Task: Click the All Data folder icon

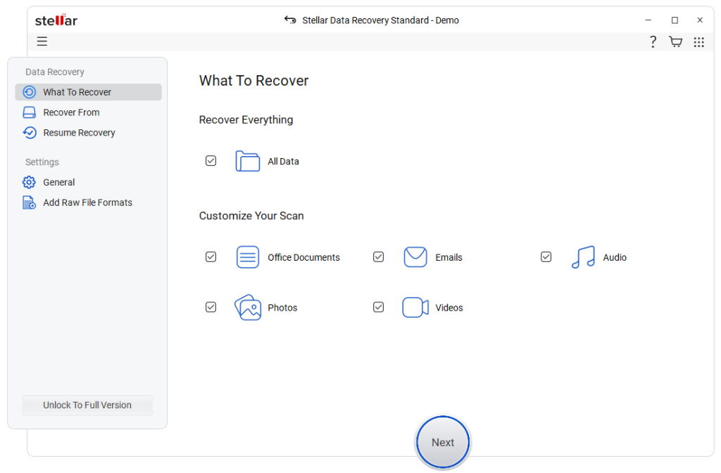Action: click(x=247, y=161)
